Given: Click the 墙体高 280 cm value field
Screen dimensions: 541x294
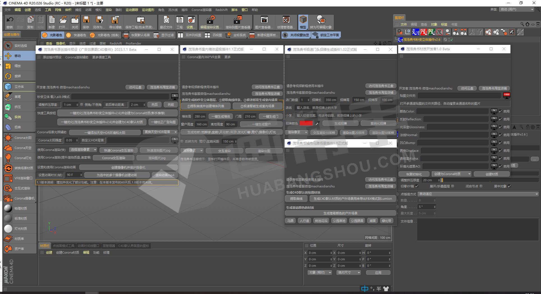Looking at the screenshot, I should pos(200,116).
